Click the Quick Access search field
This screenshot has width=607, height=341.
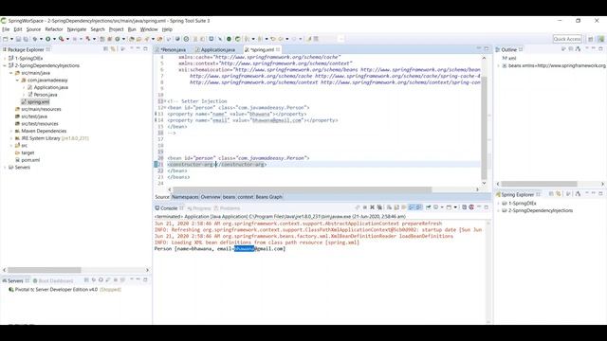click(x=567, y=39)
